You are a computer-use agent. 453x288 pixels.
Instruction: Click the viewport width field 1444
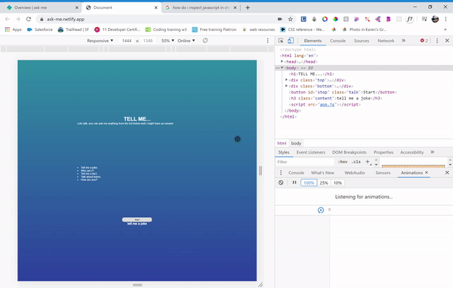pyautogui.click(x=127, y=41)
